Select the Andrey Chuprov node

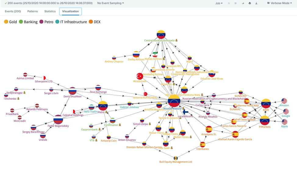tap(114, 58)
